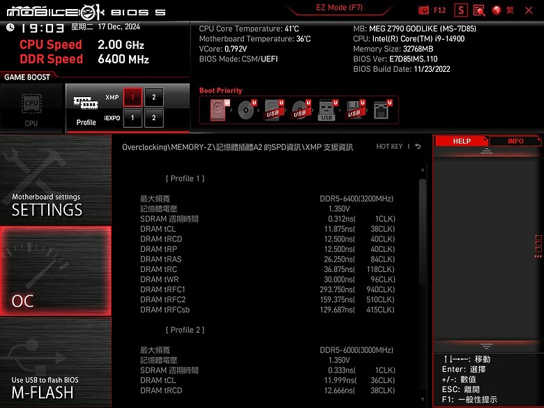The width and height of the screenshot is (544, 408).
Task: Take a screenshot with F12 camera icon
Action: (423, 10)
